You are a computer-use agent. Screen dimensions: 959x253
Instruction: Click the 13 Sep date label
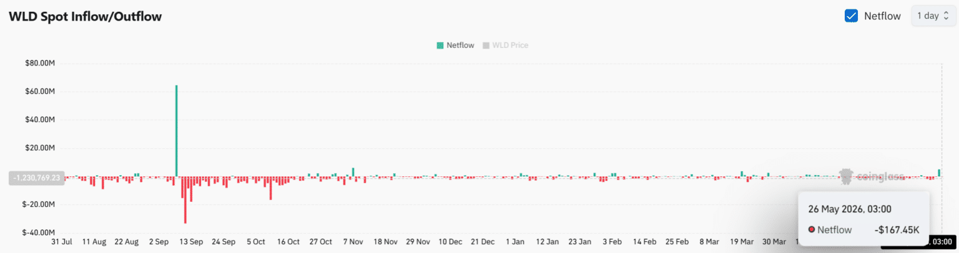point(191,242)
